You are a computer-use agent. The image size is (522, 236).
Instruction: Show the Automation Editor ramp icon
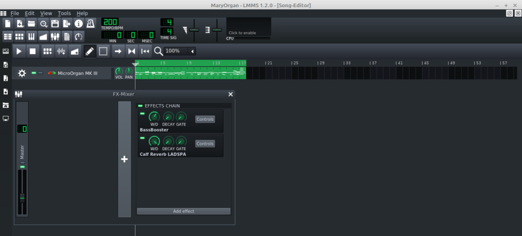[43, 36]
